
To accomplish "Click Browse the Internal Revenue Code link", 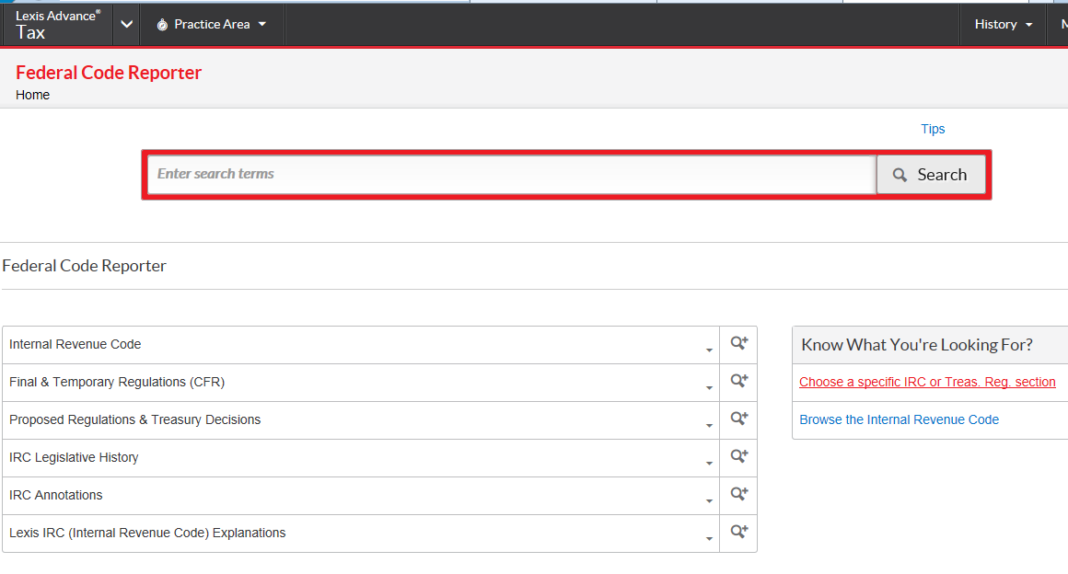I will pos(899,419).
